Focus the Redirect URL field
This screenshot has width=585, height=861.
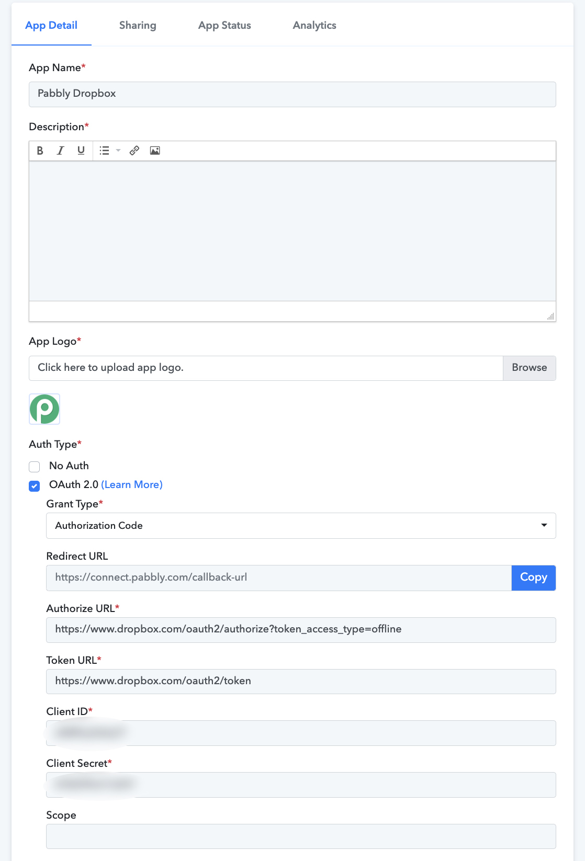pos(279,577)
